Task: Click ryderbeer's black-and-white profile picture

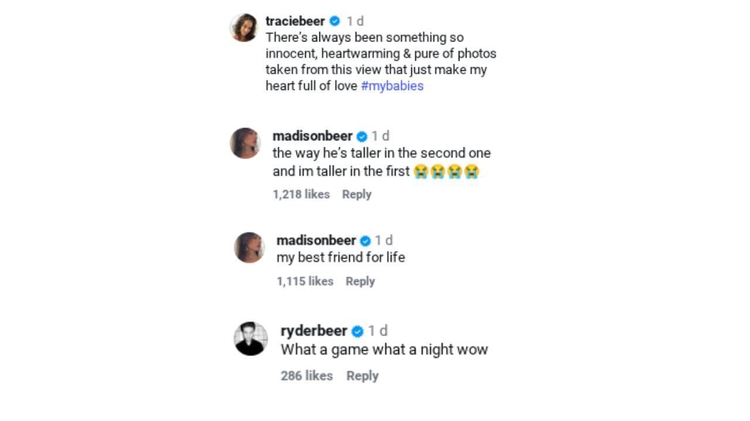Action: [x=251, y=339]
